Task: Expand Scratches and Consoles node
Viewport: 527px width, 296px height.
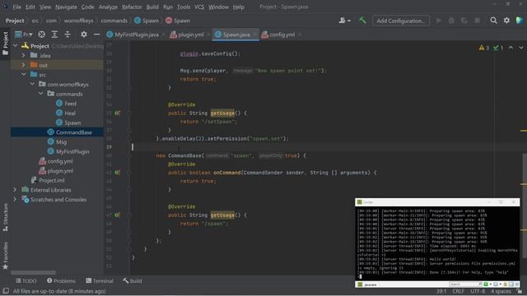Action: (15, 199)
